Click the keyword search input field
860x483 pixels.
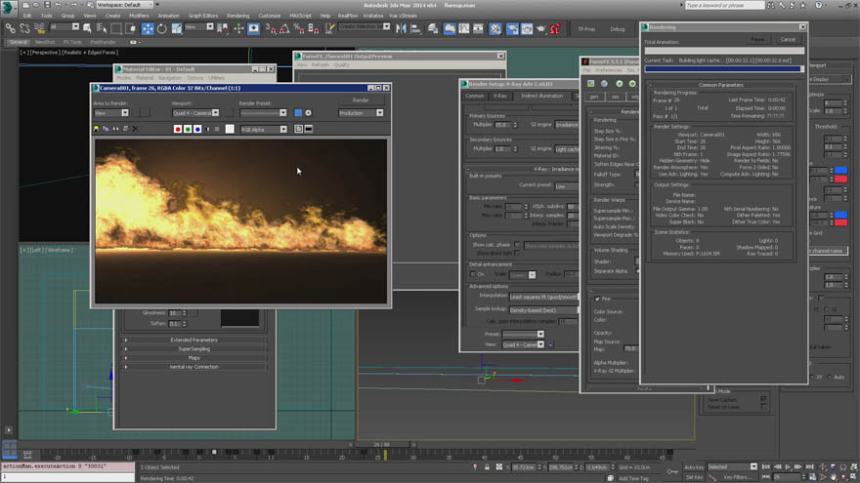(x=724, y=5)
